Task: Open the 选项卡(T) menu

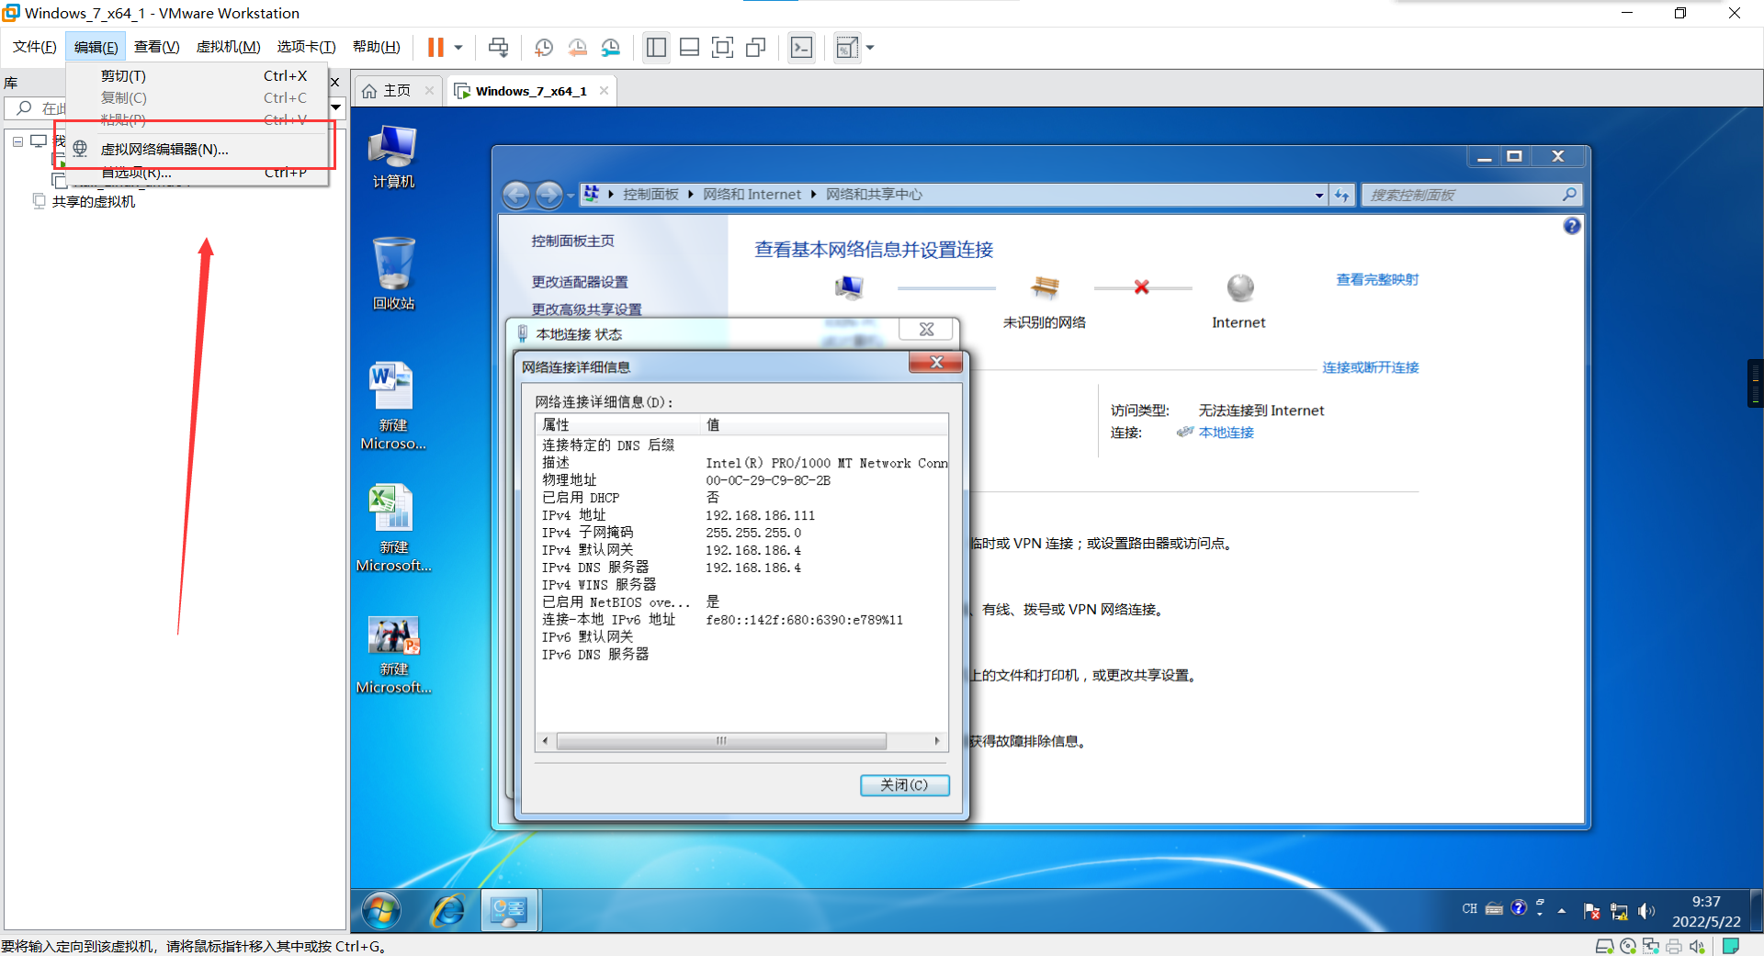Action: pyautogui.click(x=306, y=47)
